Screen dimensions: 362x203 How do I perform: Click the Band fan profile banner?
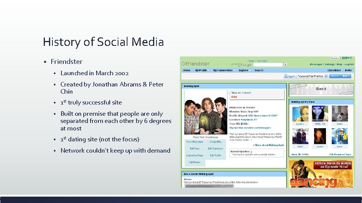321,89
